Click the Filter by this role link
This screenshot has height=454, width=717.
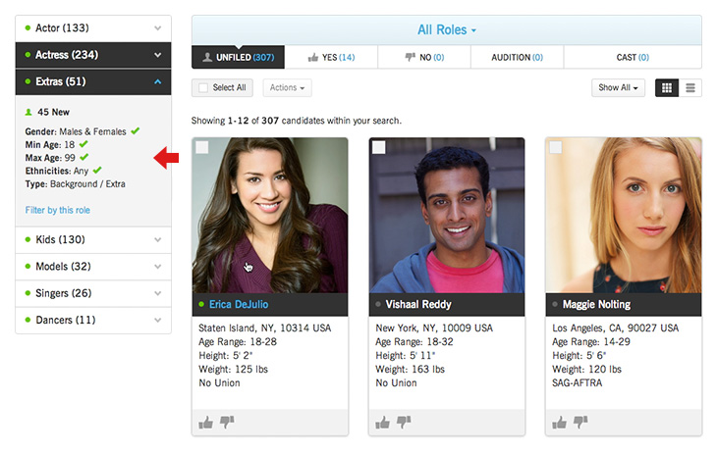tap(58, 210)
